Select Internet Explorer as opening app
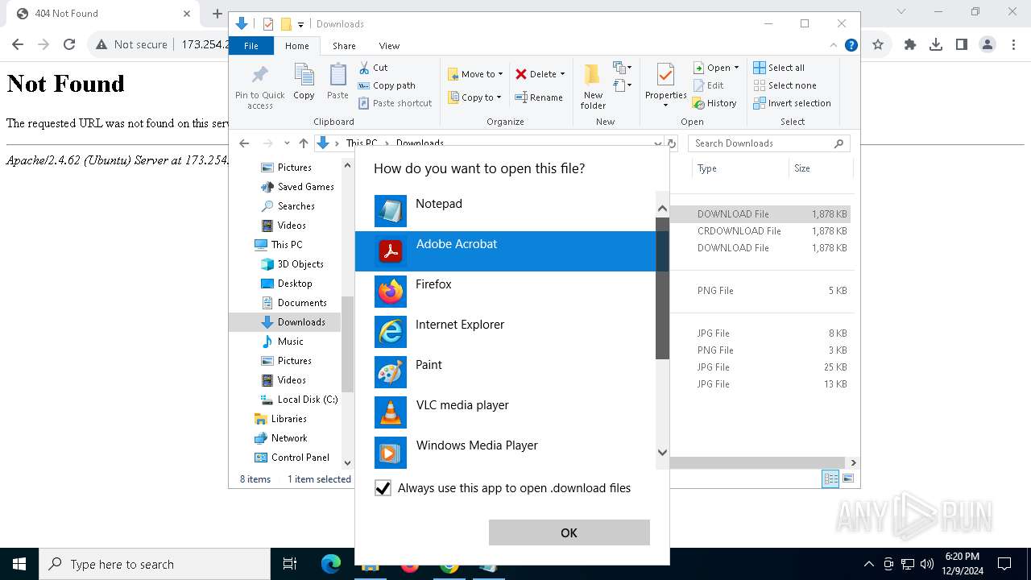This screenshot has height=580, width=1031. 505,332
